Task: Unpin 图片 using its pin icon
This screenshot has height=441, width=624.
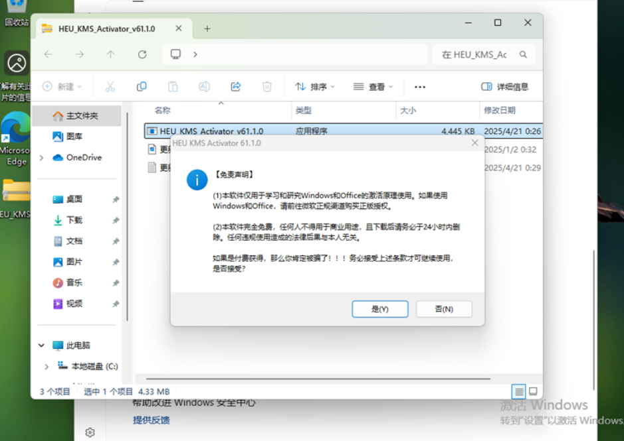Action: tap(116, 262)
